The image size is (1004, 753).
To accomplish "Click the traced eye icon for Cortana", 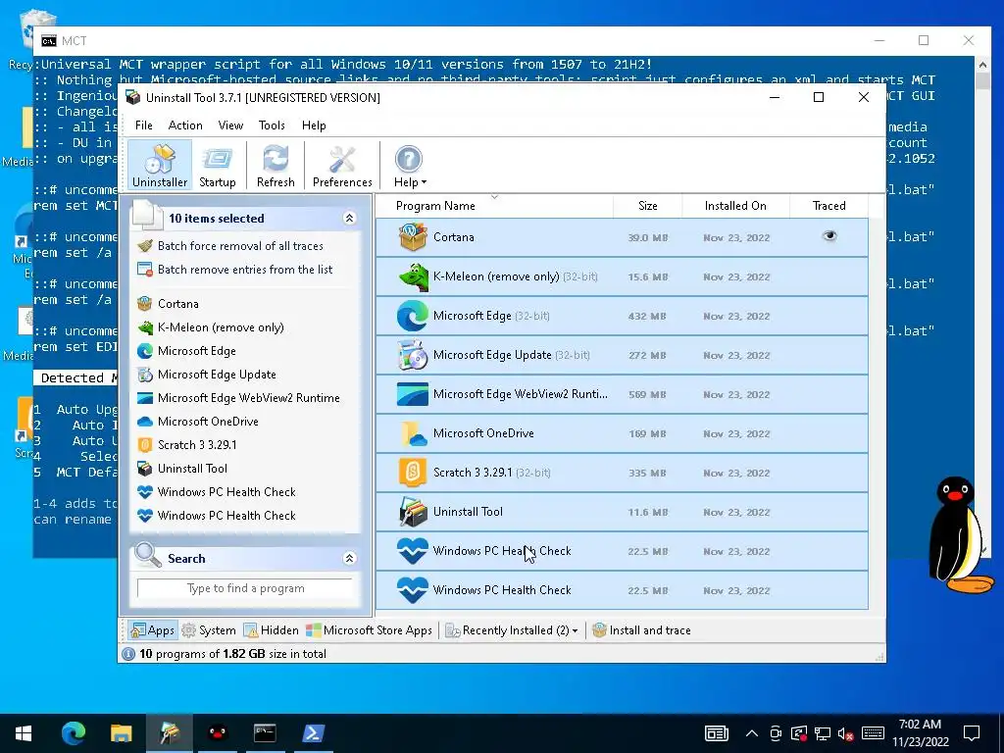I will [829, 236].
